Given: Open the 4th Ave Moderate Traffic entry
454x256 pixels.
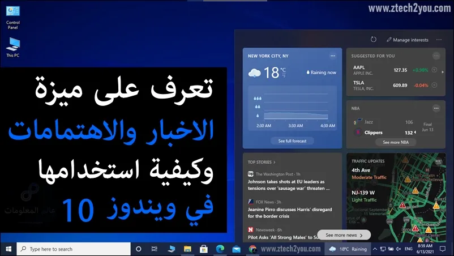Looking at the screenshot, I should pos(369,173).
